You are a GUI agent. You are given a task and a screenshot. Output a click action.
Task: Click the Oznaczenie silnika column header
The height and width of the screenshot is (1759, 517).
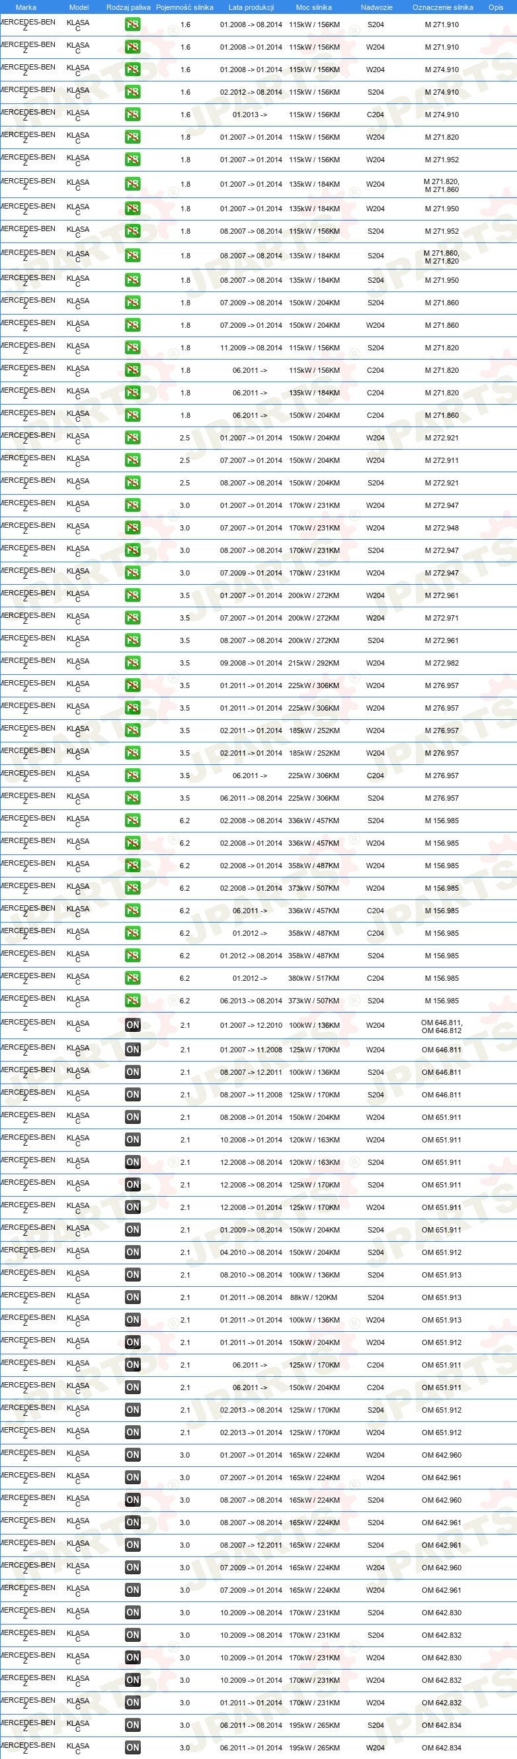pos(443,7)
